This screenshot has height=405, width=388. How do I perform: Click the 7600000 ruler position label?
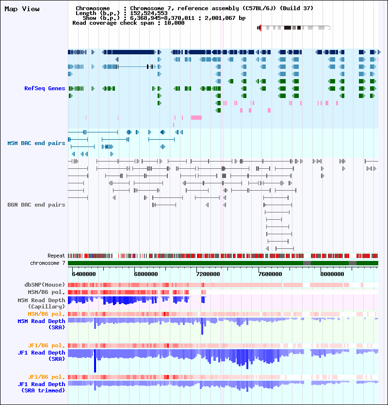tap(270, 274)
